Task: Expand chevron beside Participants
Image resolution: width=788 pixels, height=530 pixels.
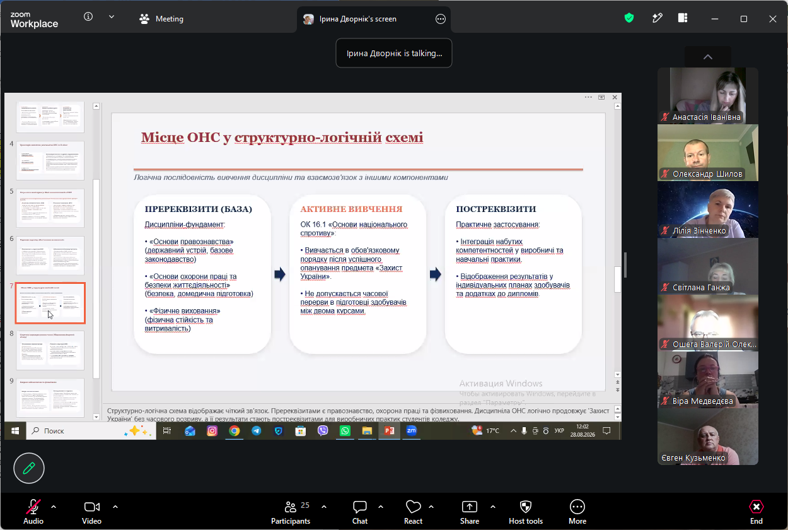Action: [324, 506]
